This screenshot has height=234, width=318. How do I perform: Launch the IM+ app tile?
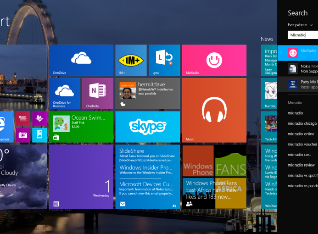coord(131,60)
